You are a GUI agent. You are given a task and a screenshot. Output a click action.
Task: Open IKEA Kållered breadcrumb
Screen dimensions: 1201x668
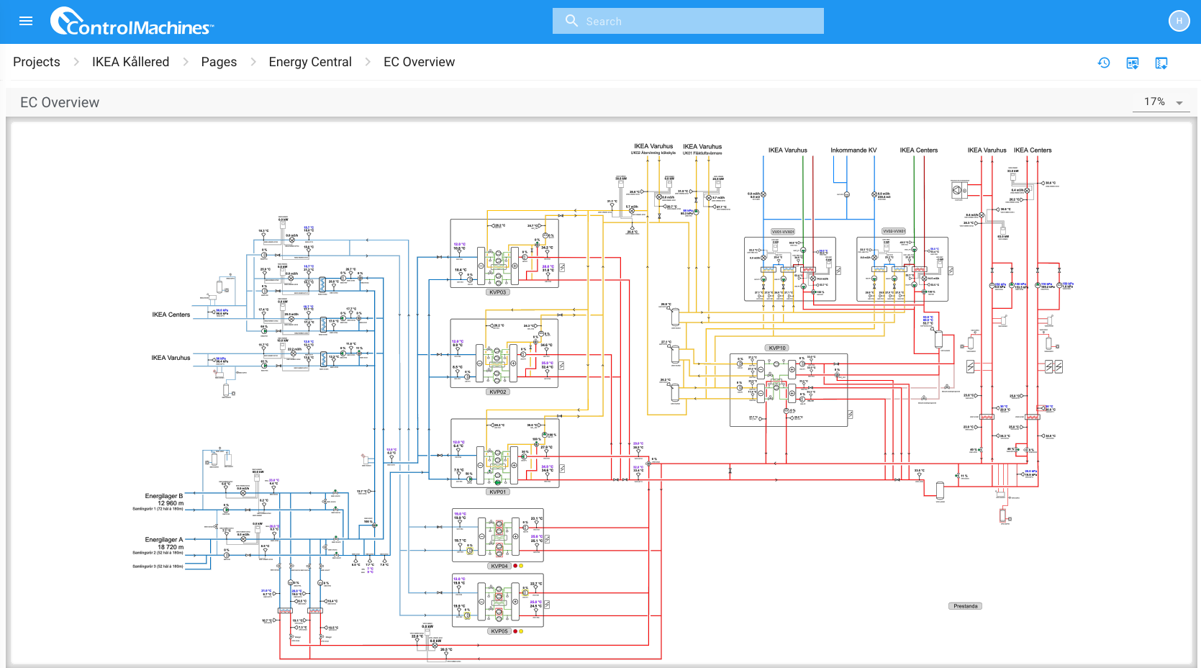(x=130, y=62)
